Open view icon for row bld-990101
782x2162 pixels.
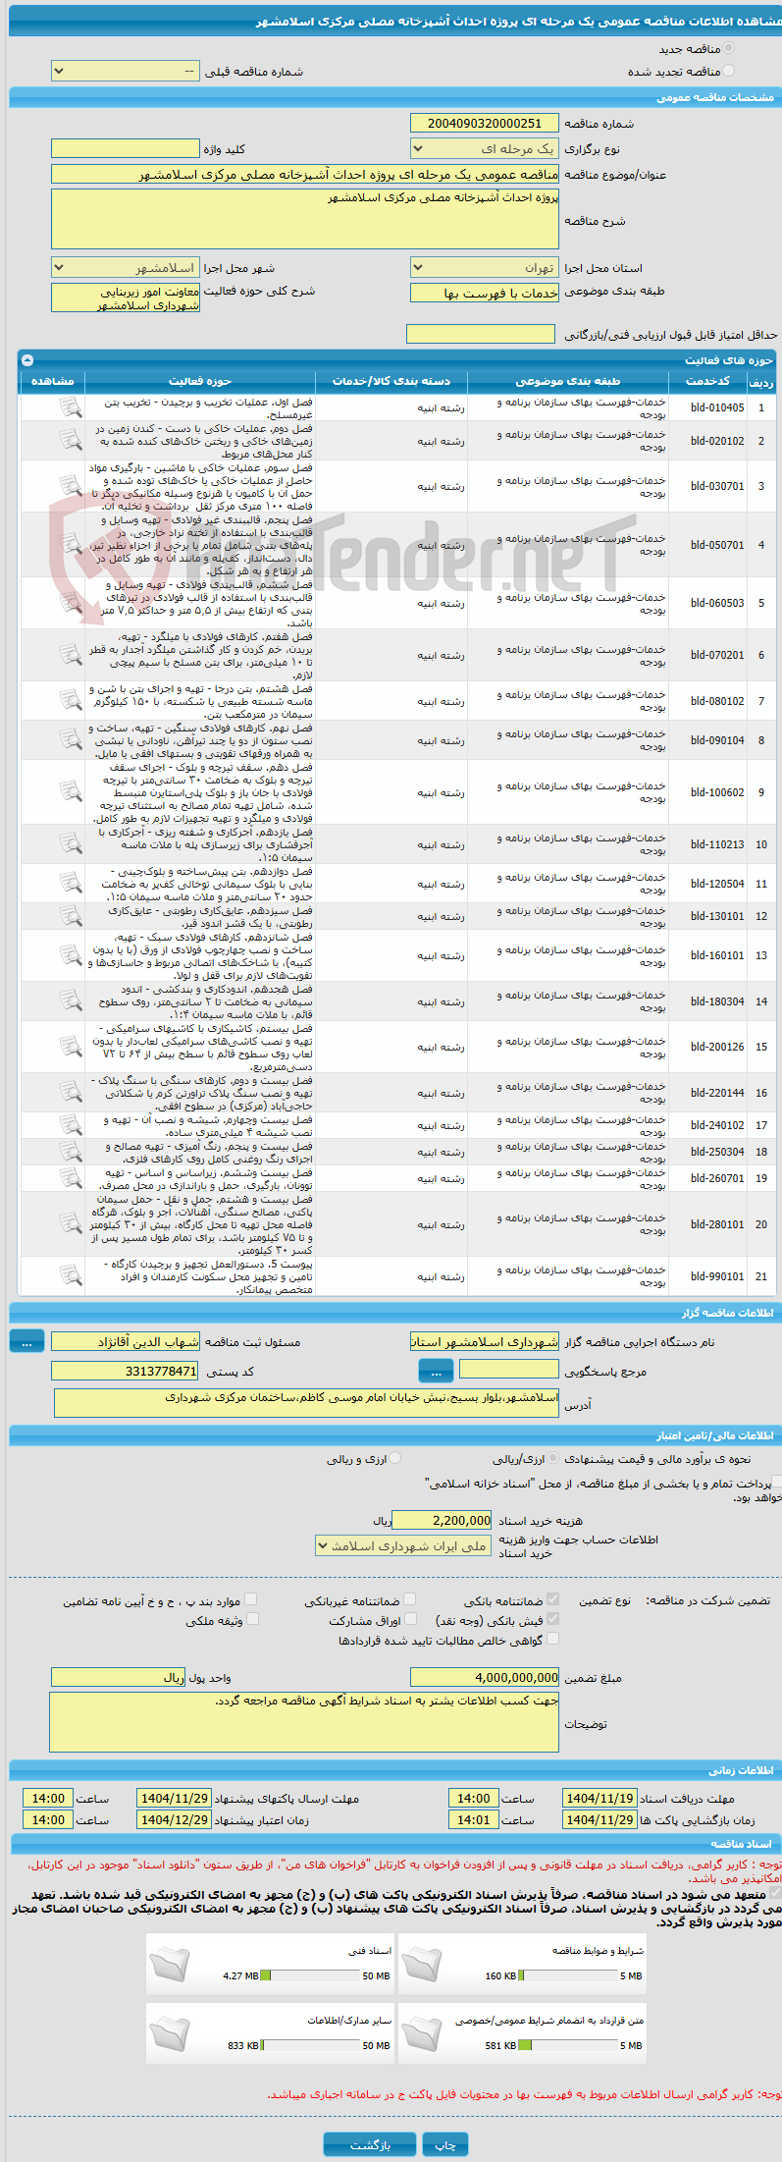coord(71,1276)
